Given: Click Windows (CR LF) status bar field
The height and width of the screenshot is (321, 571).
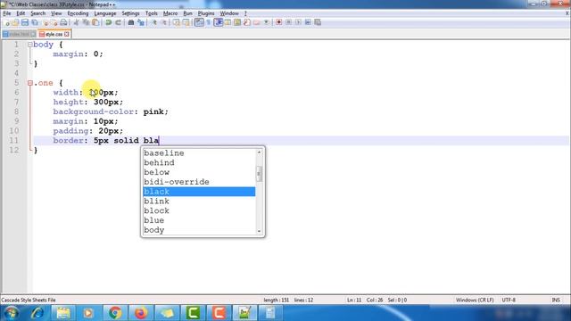Looking at the screenshot, I should (475, 300).
